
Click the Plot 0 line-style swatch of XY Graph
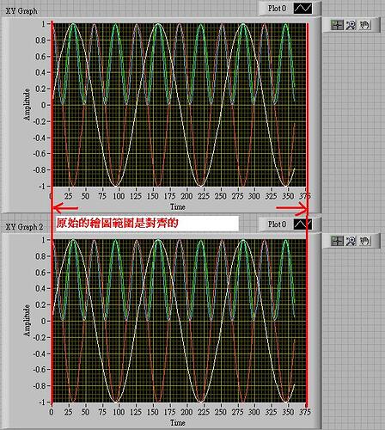302,9
